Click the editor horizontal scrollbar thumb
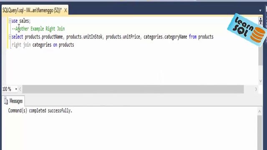The width and height of the screenshot is (267, 150). tap(133, 89)
